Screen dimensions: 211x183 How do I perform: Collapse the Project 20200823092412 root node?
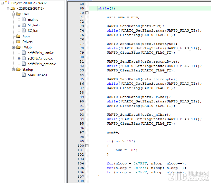pyautogui.click(x=2, y=3)
